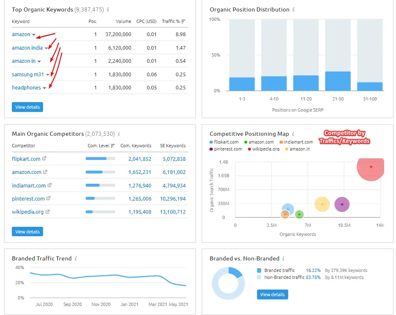
Task: Click the Volume column header
Action: click(x=123, y=21)
